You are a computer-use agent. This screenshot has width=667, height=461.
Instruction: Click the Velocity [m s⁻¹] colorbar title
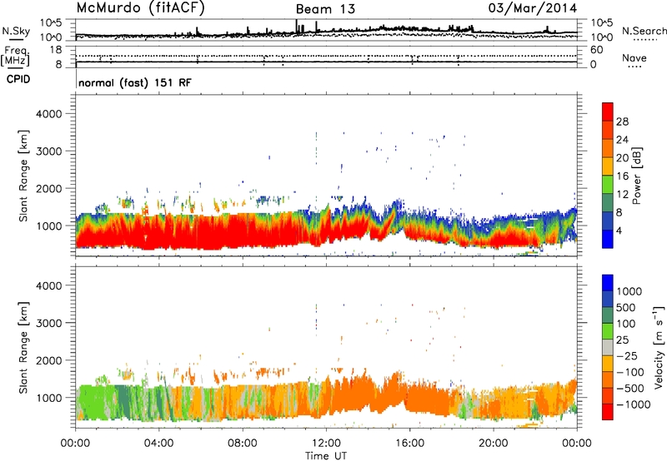click(659, 347)
